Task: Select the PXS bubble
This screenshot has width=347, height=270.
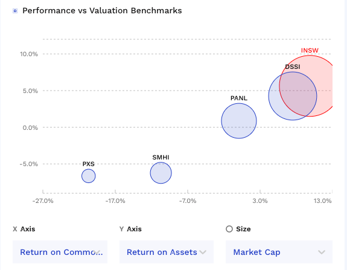Action: coord(89,176)
